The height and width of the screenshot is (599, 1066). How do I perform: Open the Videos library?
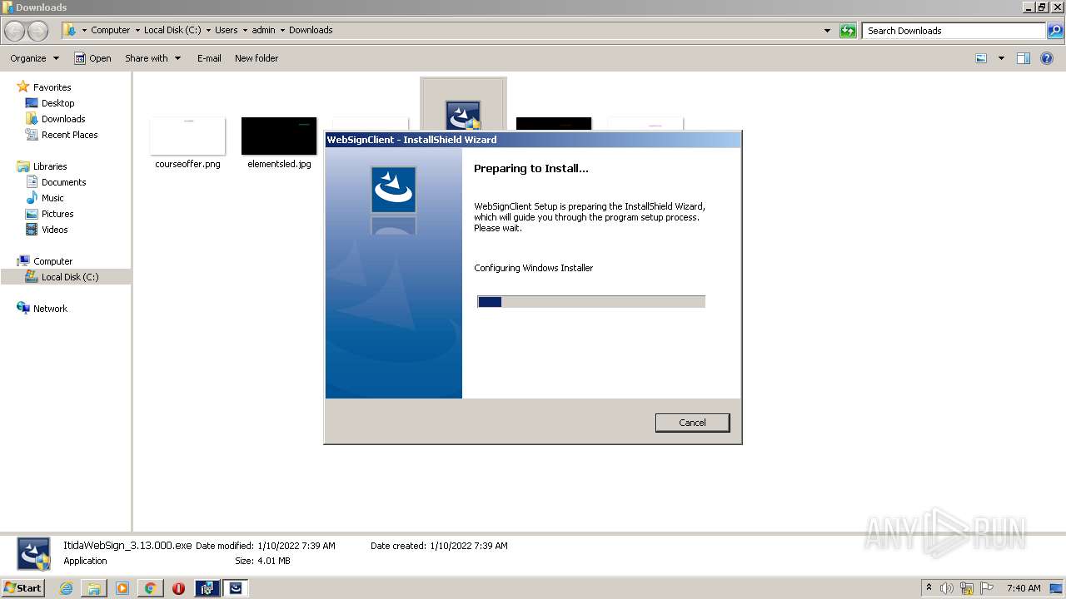point(54,230)
